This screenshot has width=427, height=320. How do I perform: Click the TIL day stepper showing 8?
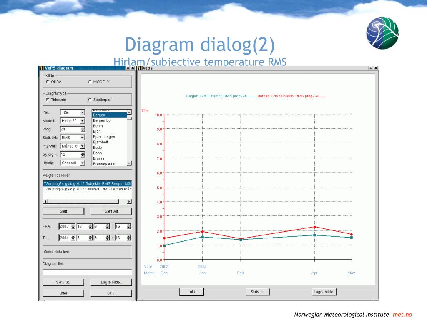click(108, 238)
